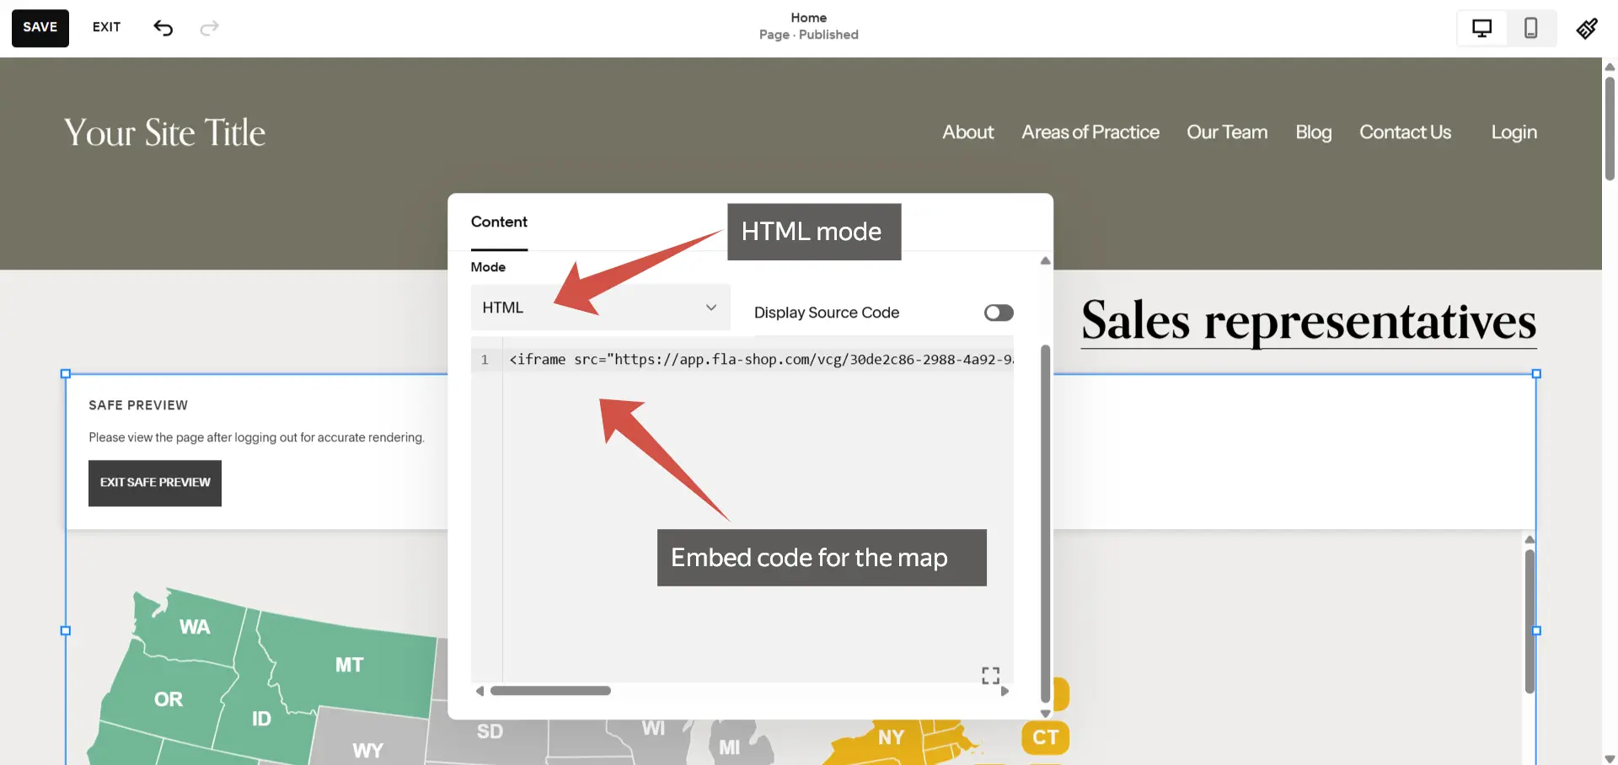Image resolution: width=1618 pixels, height=765 pixels.
Task: Click the redo arrow icon
Action: tap(209, 28)
